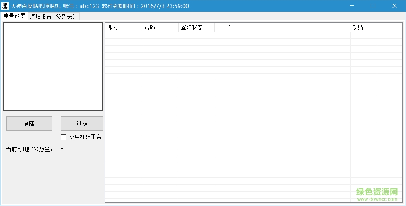The height and width of the screenshot is (206, 406).
Task: Click the Cookie column header
Action: click(282, 27)
